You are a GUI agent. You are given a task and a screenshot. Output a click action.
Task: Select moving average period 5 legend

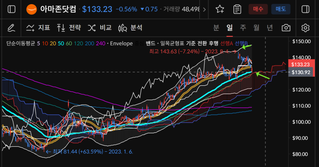point(38,43)
